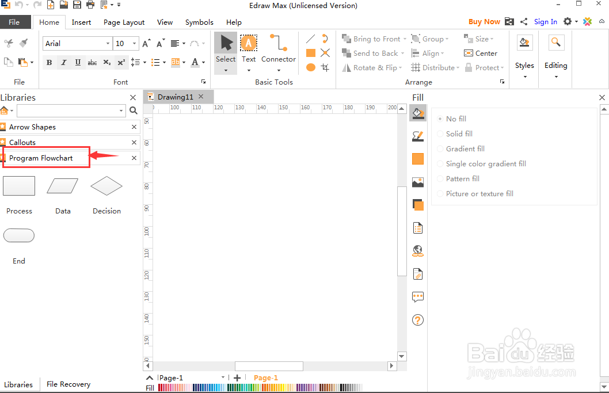Pick the Ellipse drawing tool
609x393 pixels.
[311, 67]
